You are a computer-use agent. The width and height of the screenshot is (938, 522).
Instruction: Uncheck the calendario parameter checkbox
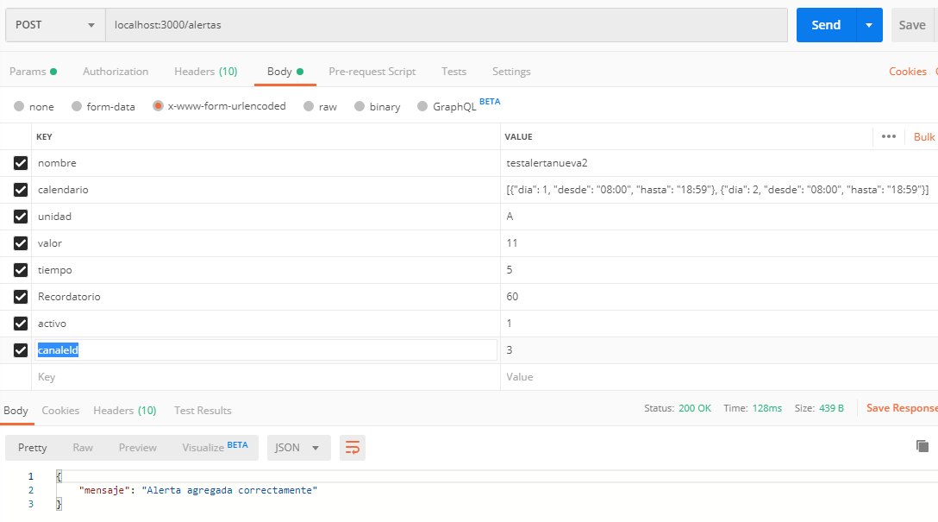click(21, 190)
